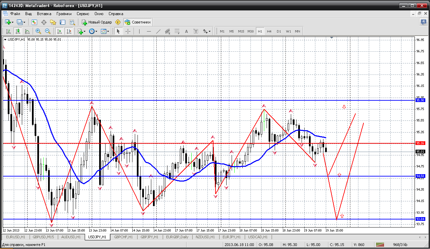
Task: Switch chart to bar chart mode
Action: (8, 31)
